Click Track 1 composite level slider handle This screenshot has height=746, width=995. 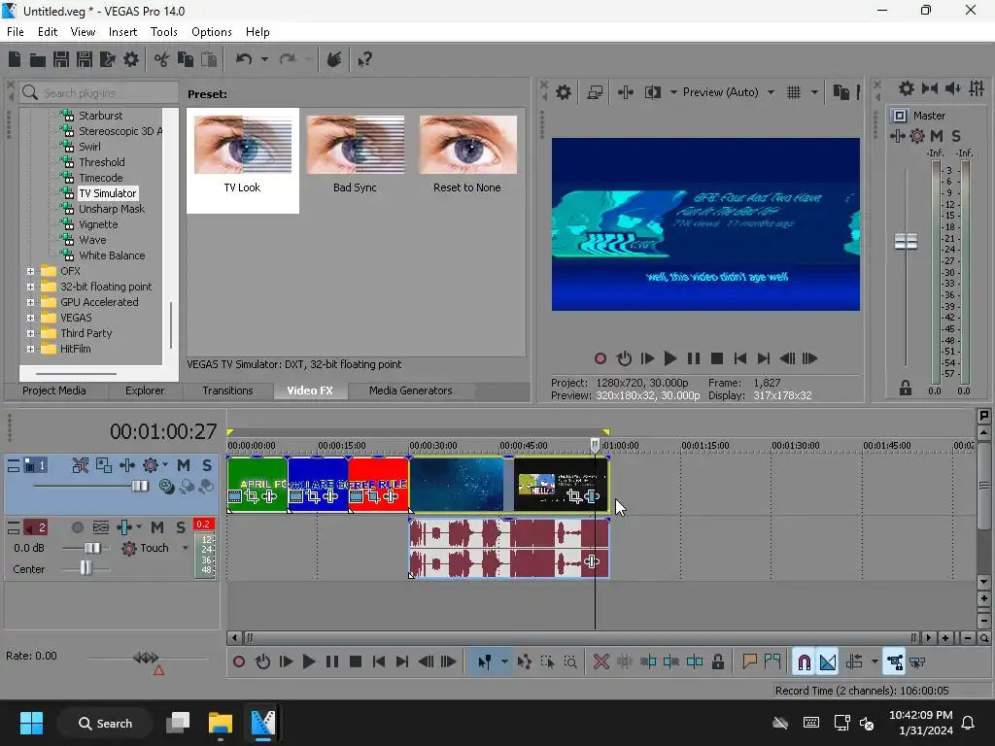pos(140,487)
